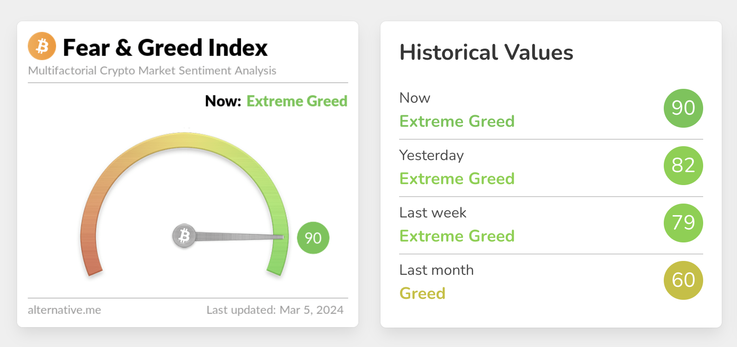
Task: Click the Greed label under Last month
Action: pos(422,293)
